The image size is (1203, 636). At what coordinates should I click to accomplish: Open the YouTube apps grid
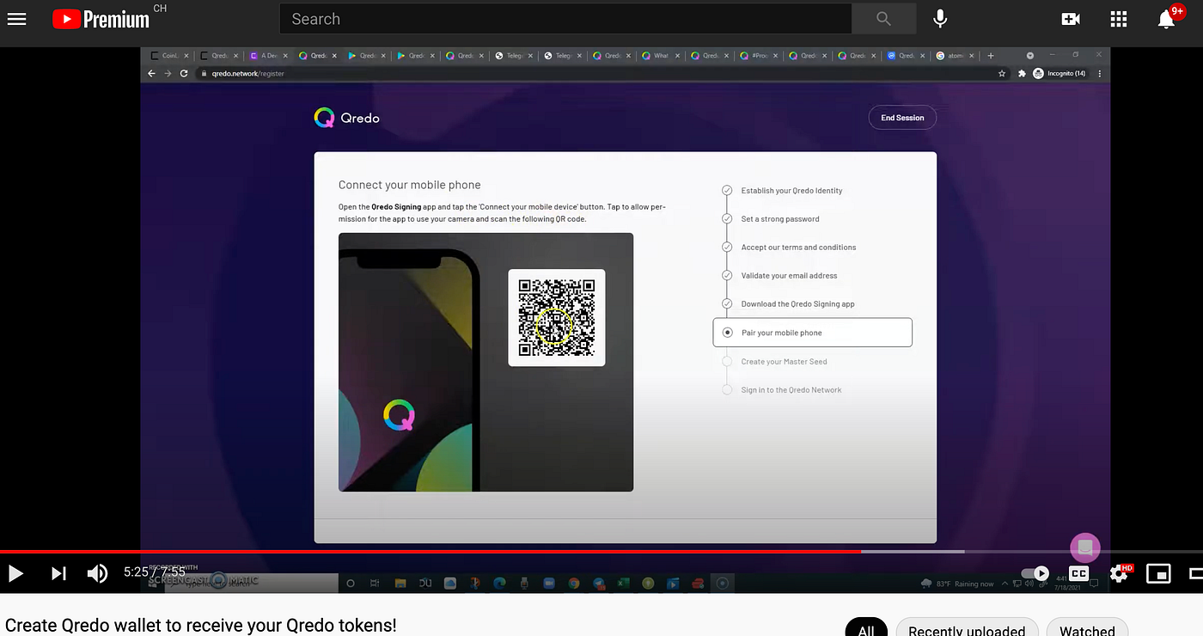(1118, 18)
